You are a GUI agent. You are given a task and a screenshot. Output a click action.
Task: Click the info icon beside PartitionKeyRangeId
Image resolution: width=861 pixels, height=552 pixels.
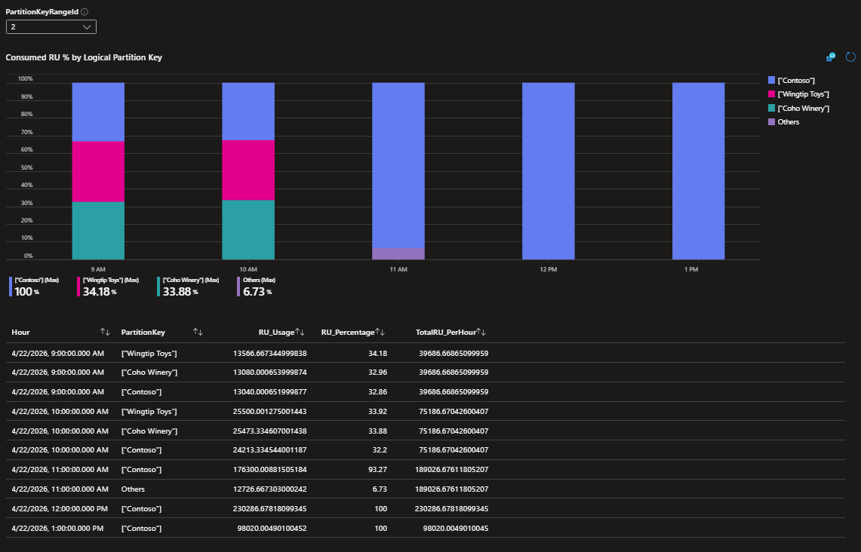[85, 11]
